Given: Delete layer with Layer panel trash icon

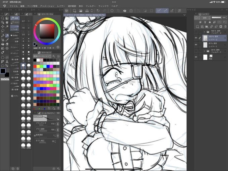Looking at the screenshot, I should [225, 26].
